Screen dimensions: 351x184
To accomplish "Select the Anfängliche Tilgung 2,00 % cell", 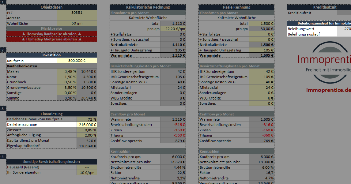I will point(87,135).
